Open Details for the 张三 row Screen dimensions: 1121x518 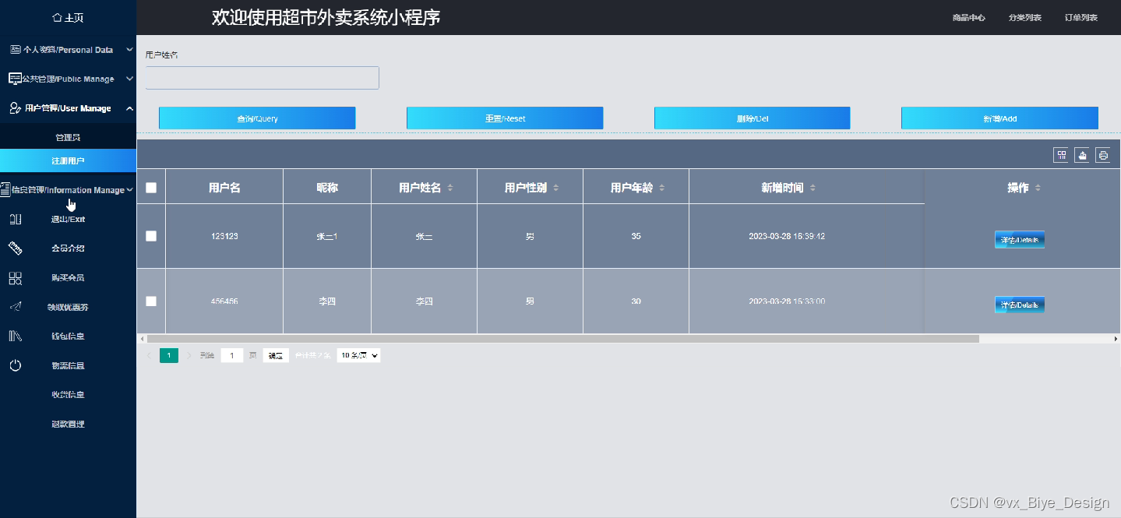pos(1020,240)
